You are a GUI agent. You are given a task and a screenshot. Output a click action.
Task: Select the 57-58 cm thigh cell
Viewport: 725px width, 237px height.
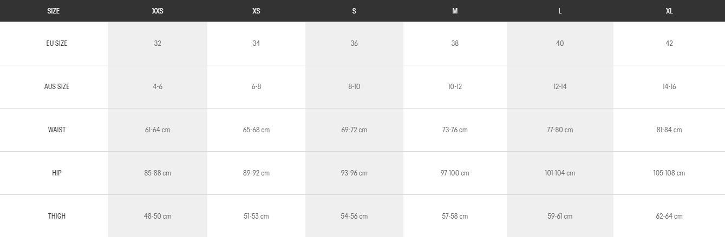click(455, 216)
